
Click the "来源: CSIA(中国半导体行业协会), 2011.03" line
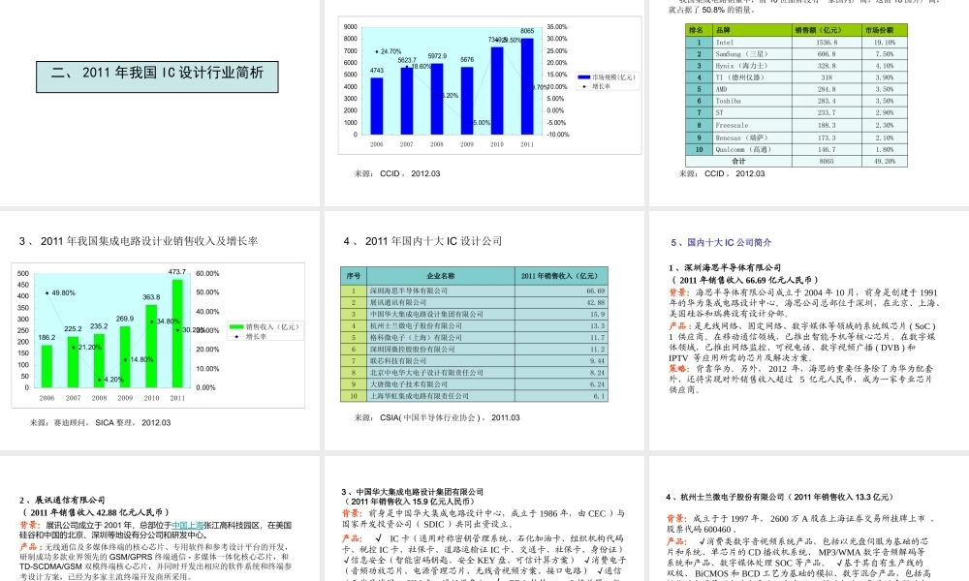click(437, 418)
